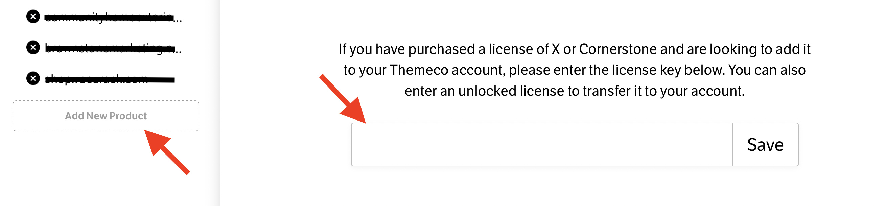
Task: Focus the license key input field
Action: 542,144
